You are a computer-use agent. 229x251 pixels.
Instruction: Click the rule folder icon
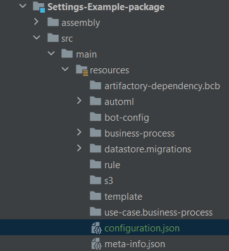[x=96, y=164]
